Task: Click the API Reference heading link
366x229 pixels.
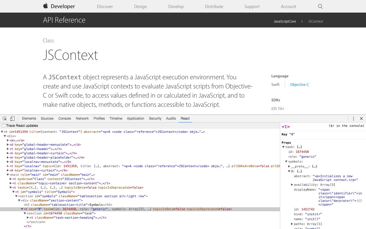Action: tap(64, 20)
